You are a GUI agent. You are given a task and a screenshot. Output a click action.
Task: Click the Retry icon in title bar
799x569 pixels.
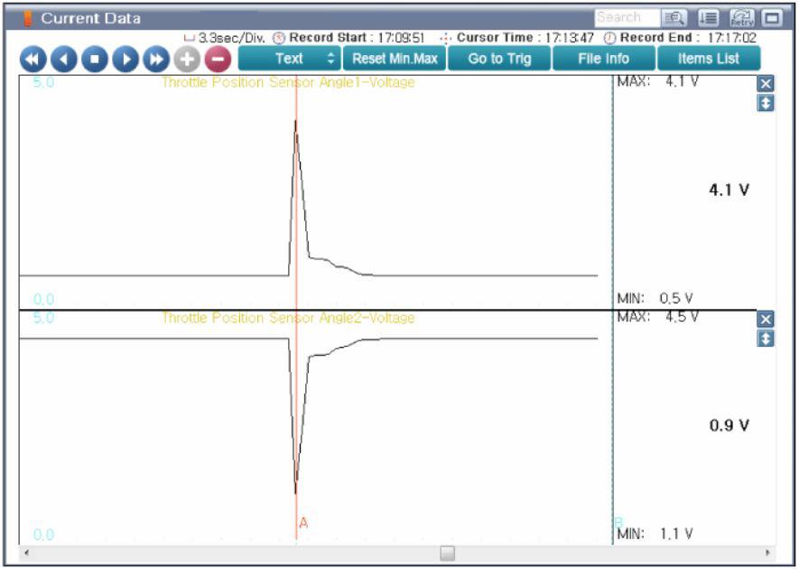click(742, 17)
